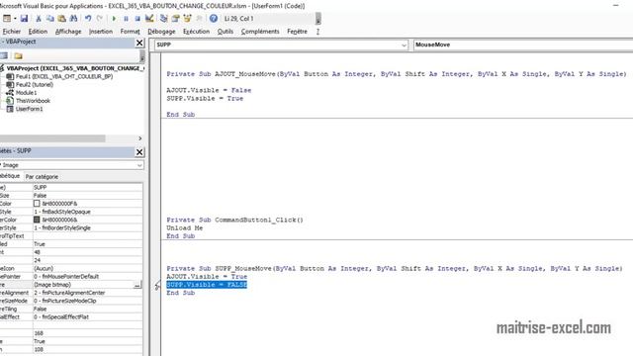Undo the last action with the blue arrow
The height and width of the screenshot is (356, 633).
pyautogui.click(x=88, y=19)
